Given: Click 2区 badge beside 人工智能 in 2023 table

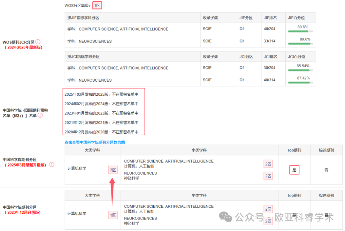Looking at the screenshot, I should 268,209.
